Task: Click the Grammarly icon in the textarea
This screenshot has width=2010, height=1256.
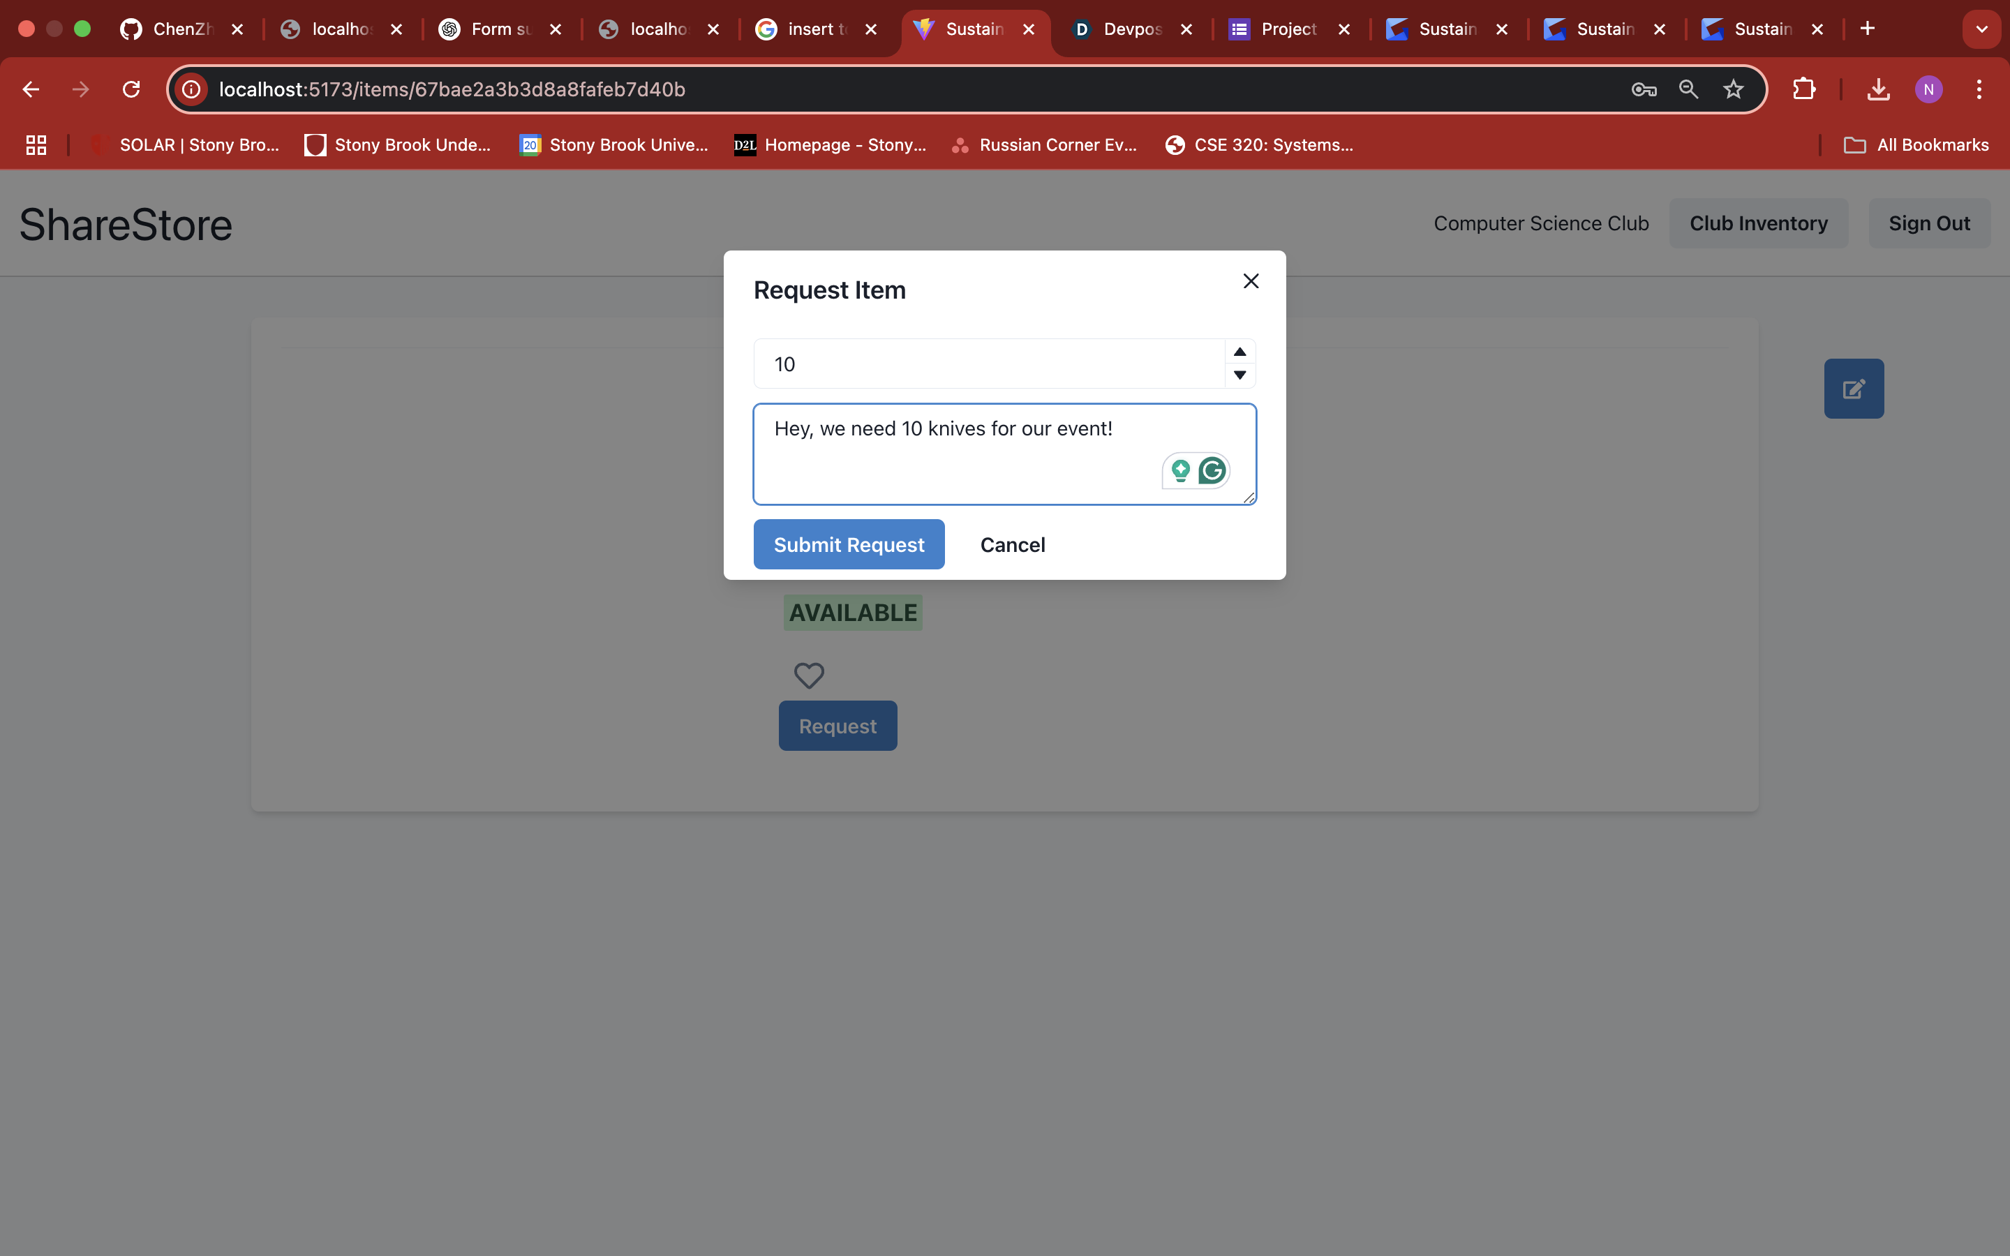Action: [x=1212, y=471]
